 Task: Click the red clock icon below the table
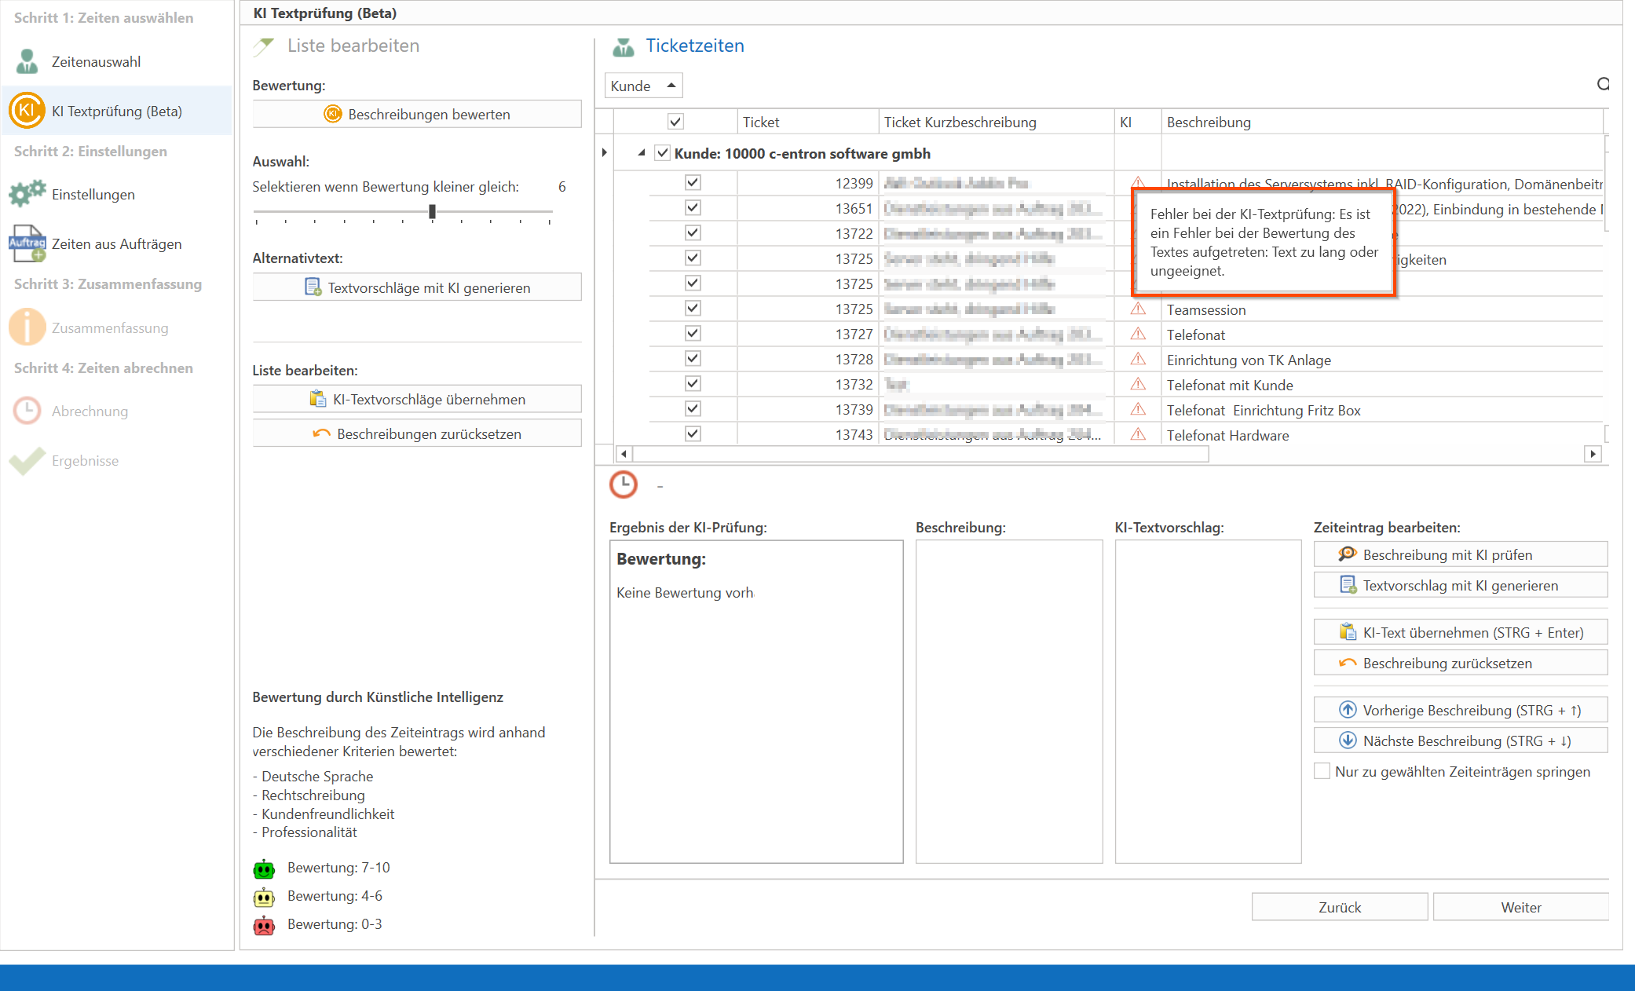[624, 485]
